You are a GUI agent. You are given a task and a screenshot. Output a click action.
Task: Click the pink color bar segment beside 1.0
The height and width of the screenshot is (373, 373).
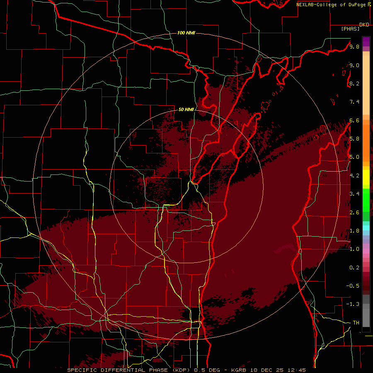pyautogui.click(x=366, y=251)
